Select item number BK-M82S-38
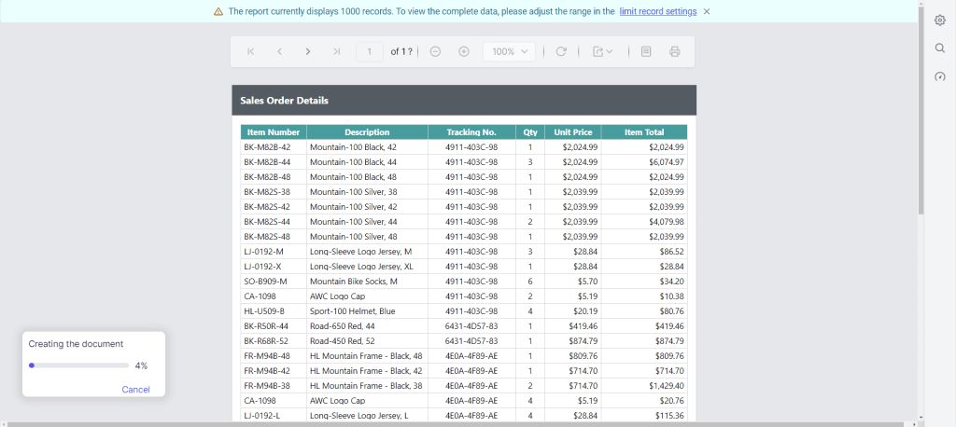Screen dimensions: 956x427 point(267,192)
